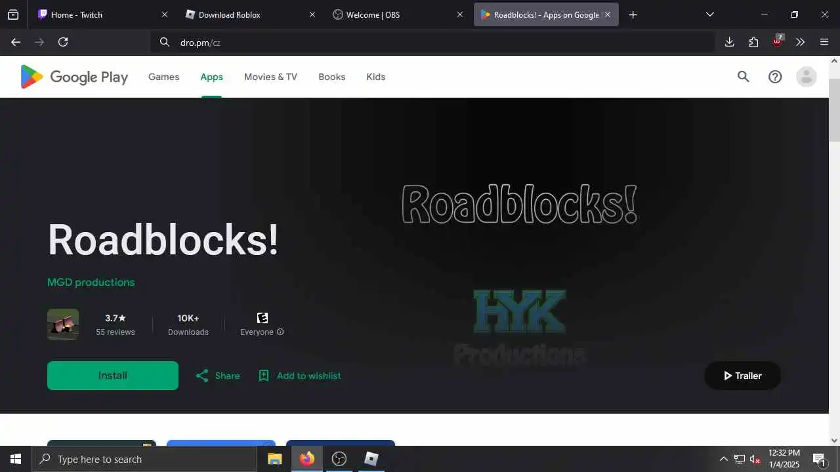Screen dimensions: 840x472
Task: Open the Firefox hamburger menu
Action: (824, 42)
